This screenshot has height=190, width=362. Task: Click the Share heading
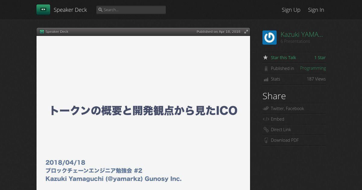[x=274, y=96]
